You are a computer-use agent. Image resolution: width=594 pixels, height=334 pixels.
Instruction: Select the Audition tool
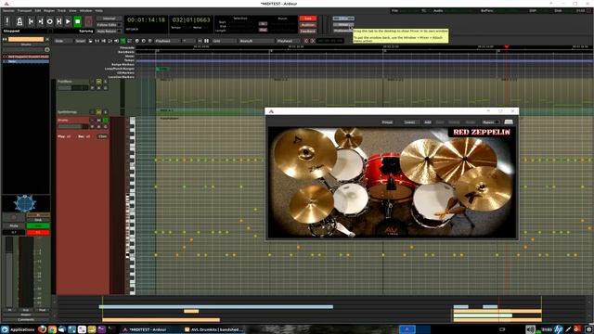[116, 41]
